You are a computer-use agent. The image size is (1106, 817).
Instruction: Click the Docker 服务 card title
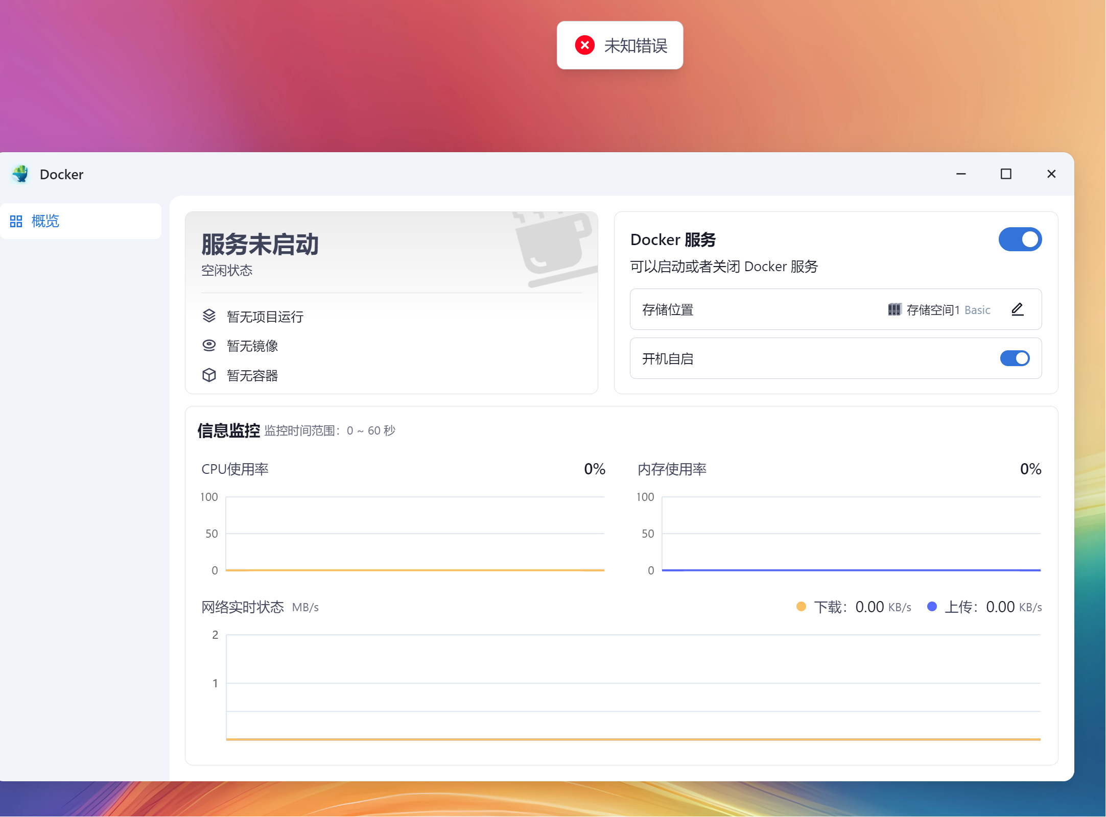pyautogui.click(x=673, y=239)
